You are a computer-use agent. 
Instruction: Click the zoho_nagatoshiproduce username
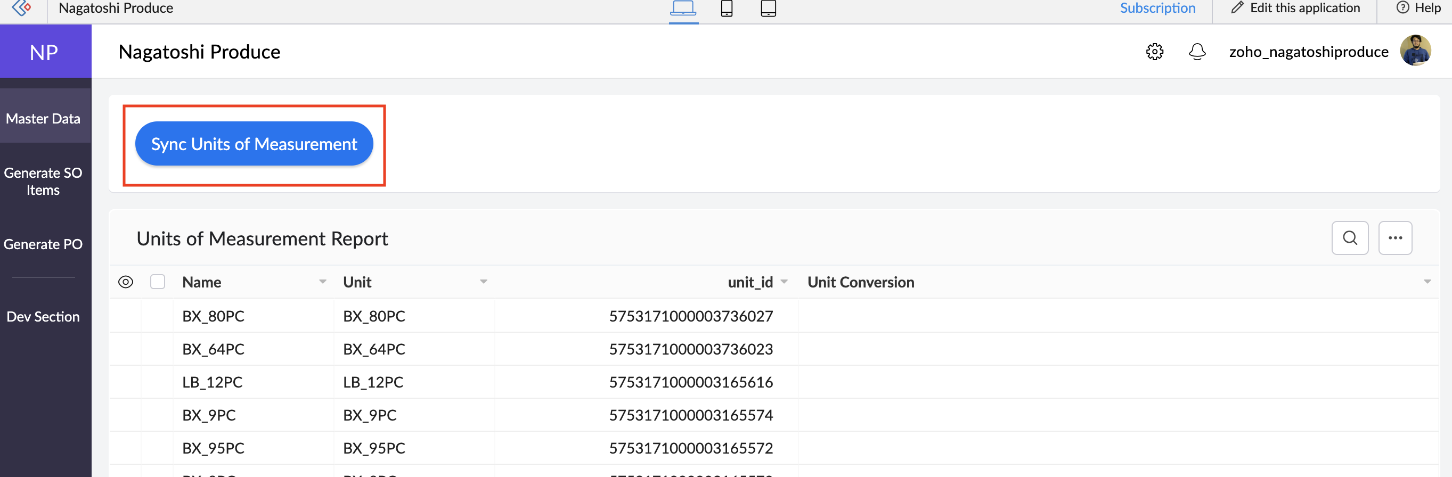1308,52
